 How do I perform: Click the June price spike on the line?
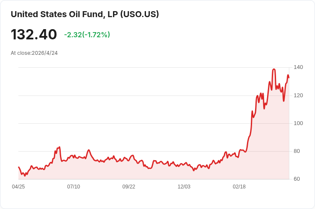(59, 147)
